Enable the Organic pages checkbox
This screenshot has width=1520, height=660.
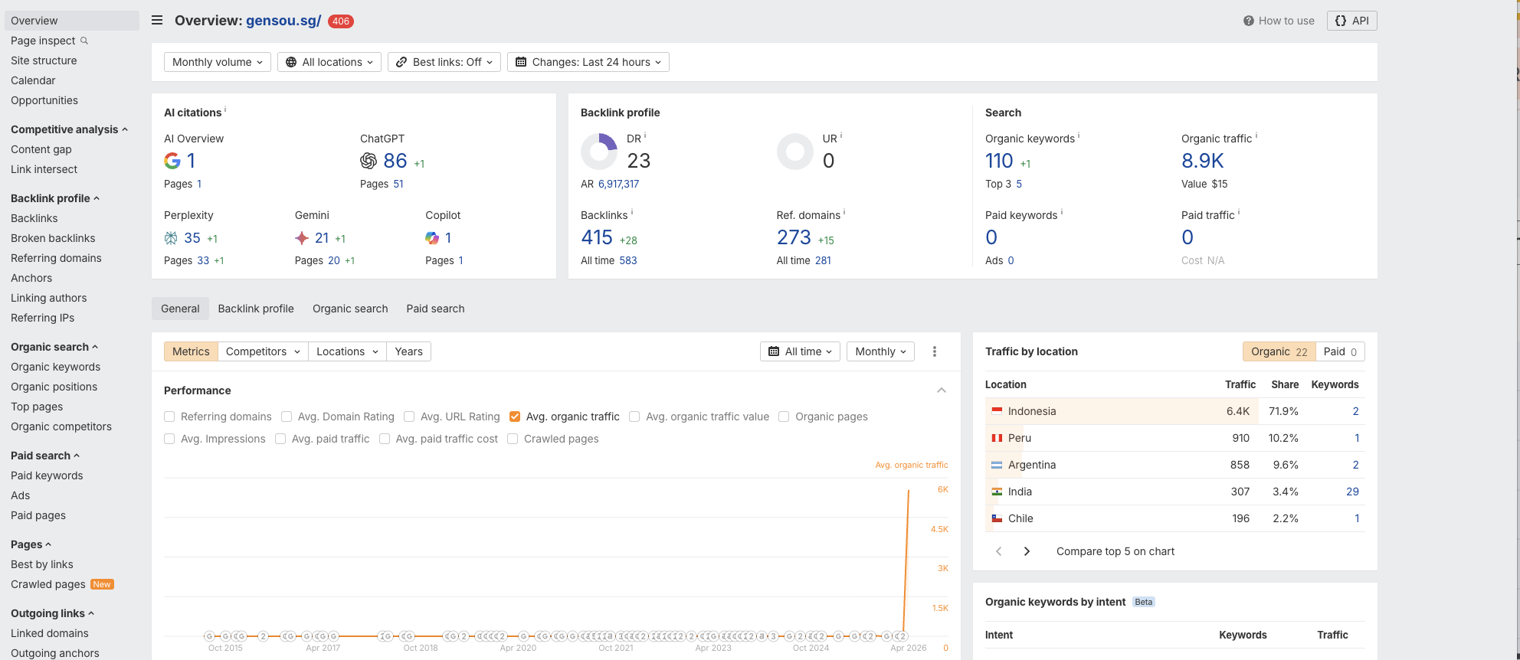pos(784,417)
